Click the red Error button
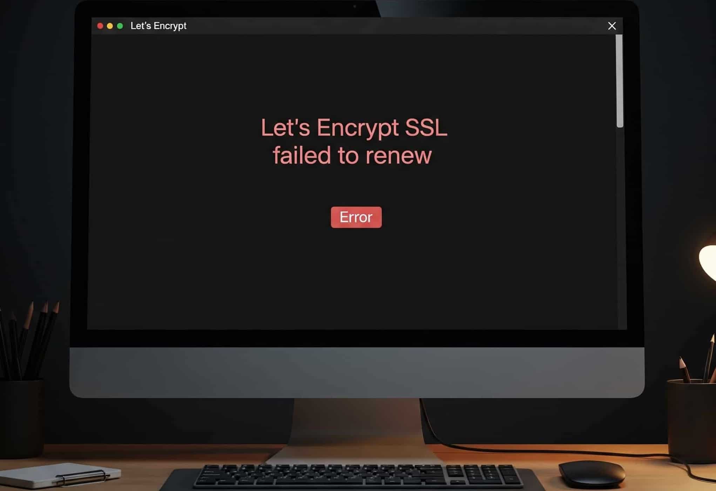 tap(356, 217)
